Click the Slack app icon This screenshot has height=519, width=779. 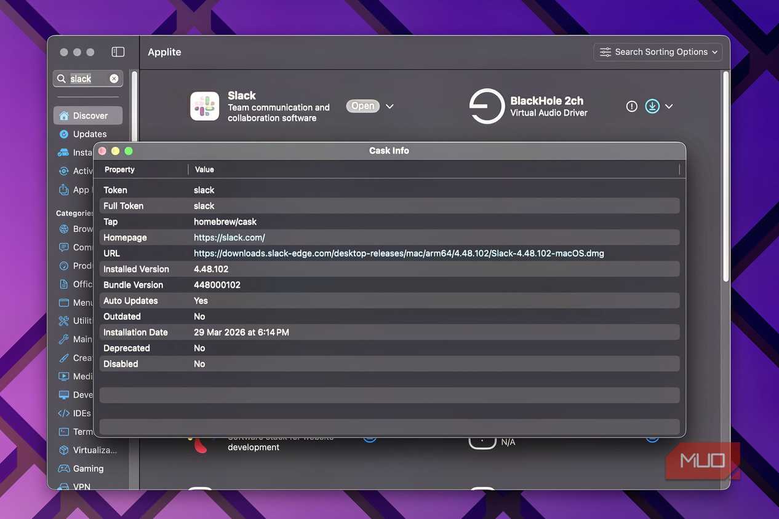click(x=204, y=106)
